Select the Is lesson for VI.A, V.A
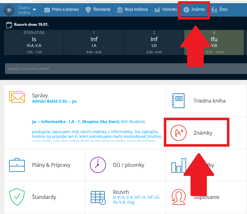Image resolution: width=247 pixels, height=214 pixels. (34, 42)
